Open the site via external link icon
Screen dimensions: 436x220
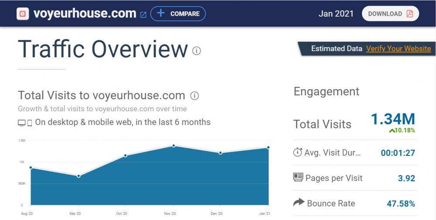pos(143,14)
